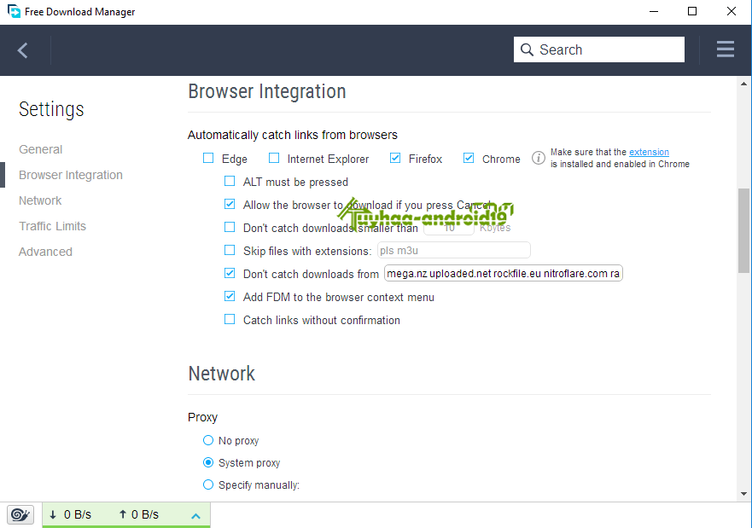Screen dimensions: 752x528
Task: Click inside the Search box
Action: tap(598, 49)
